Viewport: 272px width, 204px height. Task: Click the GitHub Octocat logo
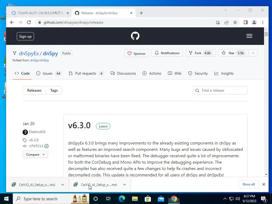click(135, 36)
